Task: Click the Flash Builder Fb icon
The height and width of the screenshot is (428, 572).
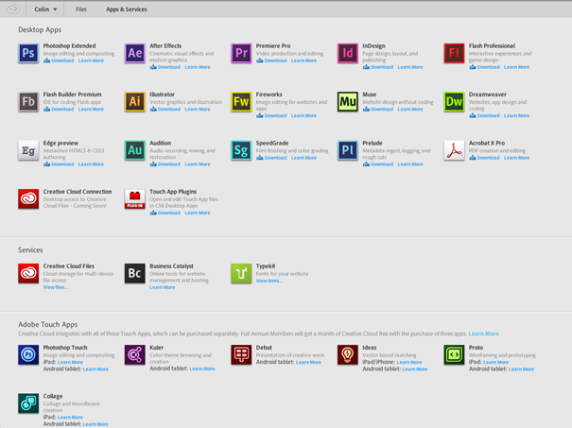Action: click(x=28, y=102)
